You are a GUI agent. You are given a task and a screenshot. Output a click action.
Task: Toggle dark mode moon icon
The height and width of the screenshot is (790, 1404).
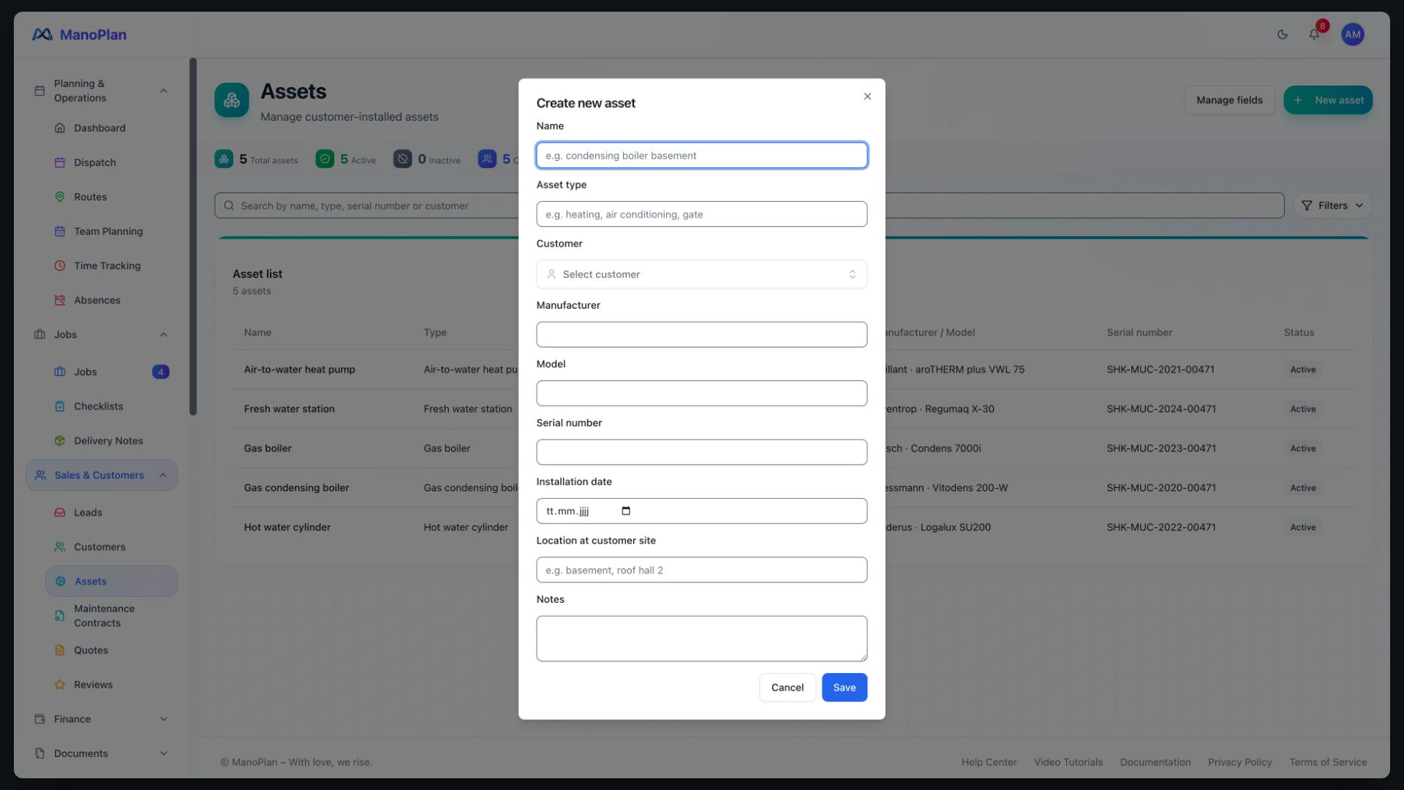1282,34
